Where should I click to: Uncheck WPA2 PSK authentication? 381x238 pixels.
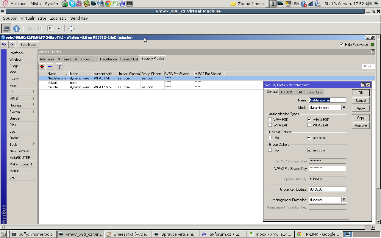(309, 120)
